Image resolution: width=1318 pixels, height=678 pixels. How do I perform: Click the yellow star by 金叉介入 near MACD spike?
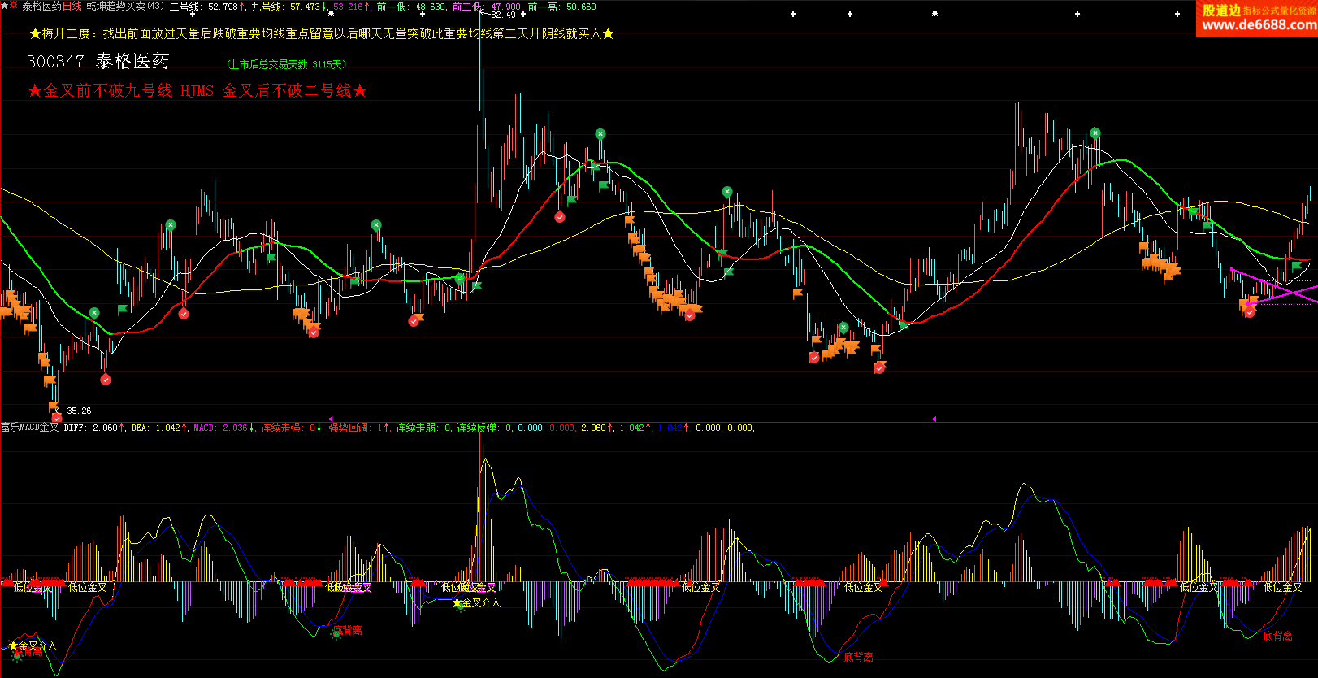click(x=457, y=603)
